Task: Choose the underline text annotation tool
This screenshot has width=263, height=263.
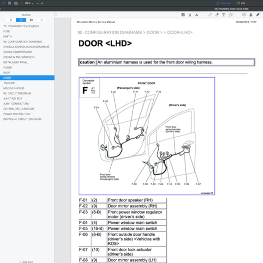Action: click(190, 15)
